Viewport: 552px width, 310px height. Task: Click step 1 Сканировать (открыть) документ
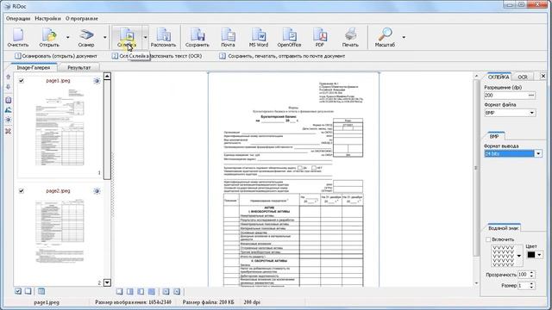pos(55,56)
